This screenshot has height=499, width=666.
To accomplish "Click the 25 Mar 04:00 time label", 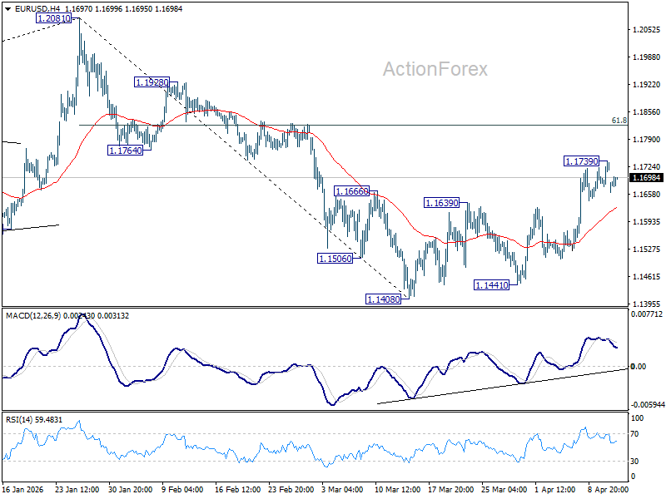I will tap(504, 490).
